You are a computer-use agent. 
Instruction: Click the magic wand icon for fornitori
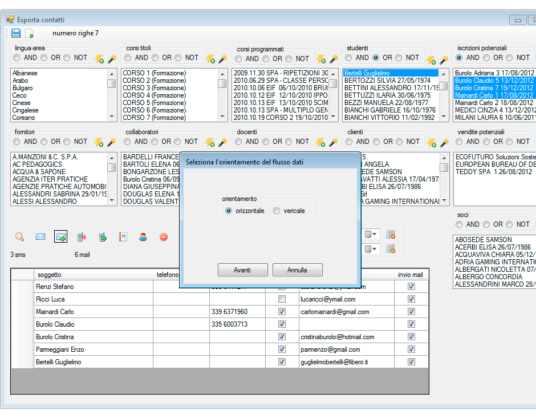(x=111, y=142)
